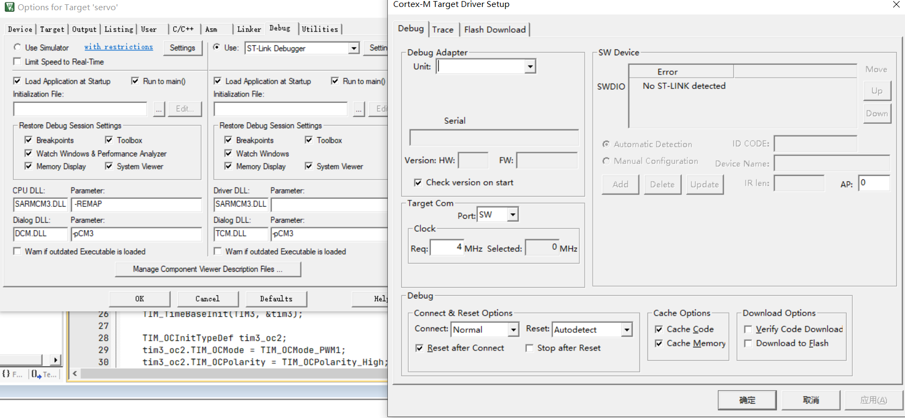Click the Driver DLL SARMCM3.DLL field
Image resolution: width=905 pixels, height=418 pixels.
241,204
